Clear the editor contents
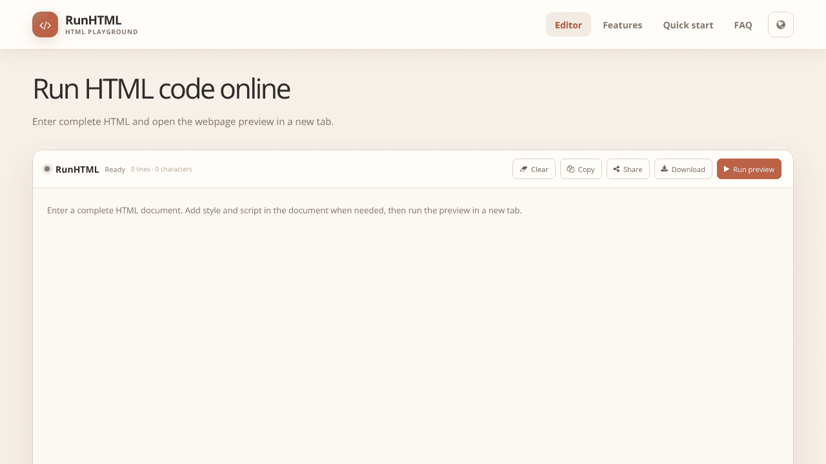 [534, 169]
